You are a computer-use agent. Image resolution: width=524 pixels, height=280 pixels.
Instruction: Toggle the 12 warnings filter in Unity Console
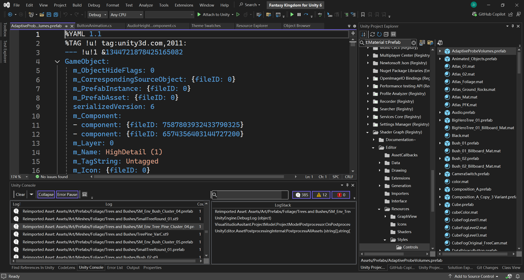[321, 195]
